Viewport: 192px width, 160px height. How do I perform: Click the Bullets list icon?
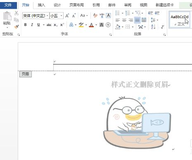point(118,13)
